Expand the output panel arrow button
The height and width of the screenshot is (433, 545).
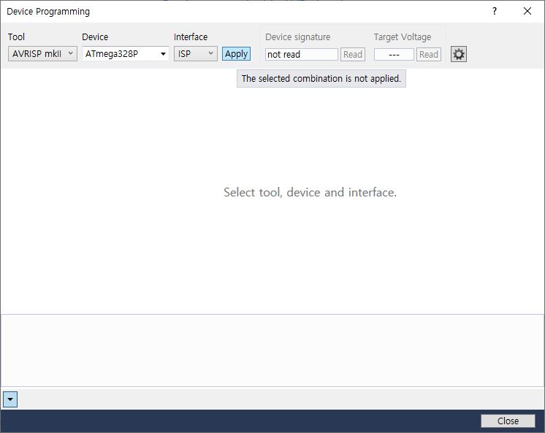click(x=10, y=399)
